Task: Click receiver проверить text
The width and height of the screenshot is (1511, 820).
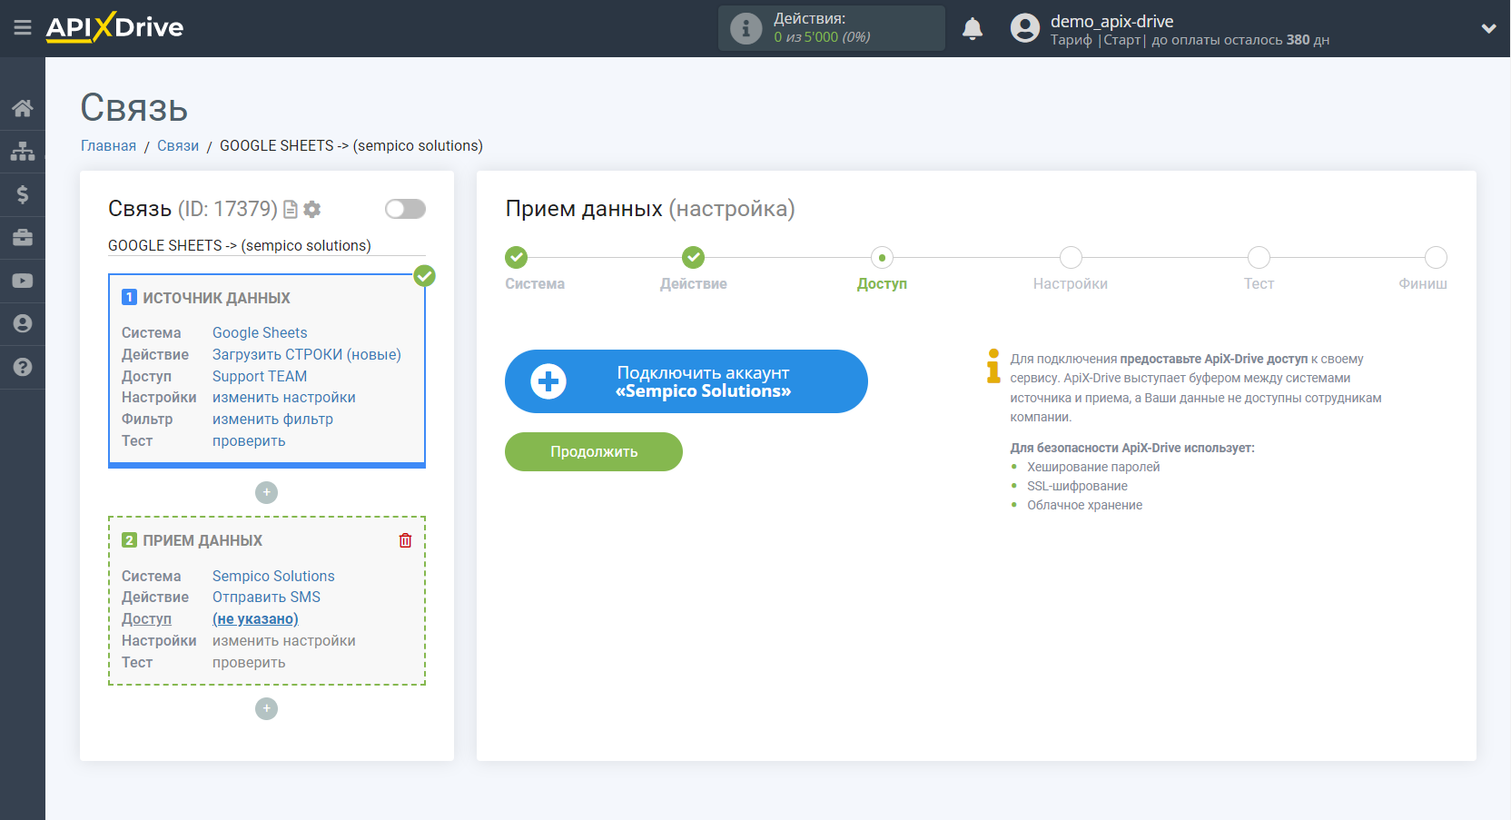Action: pyautogui.click(x=249, y=662)
